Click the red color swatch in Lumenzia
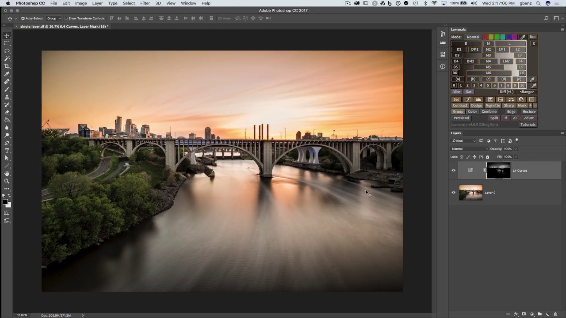Screen dimensions: 566x318 point(485,37)
